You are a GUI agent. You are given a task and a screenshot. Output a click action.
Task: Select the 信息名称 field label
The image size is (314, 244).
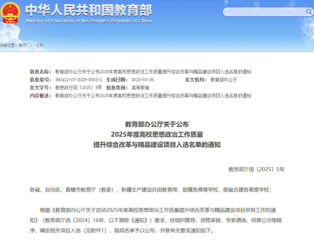pos(41,72)
